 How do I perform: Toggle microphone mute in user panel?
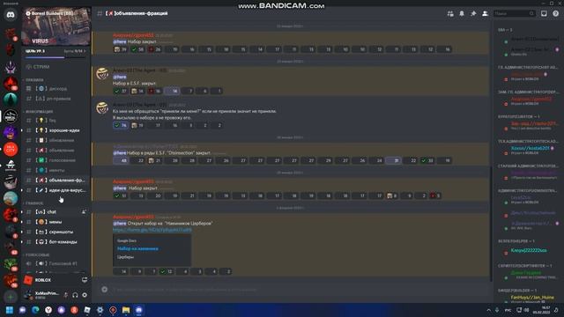[65, 295]
